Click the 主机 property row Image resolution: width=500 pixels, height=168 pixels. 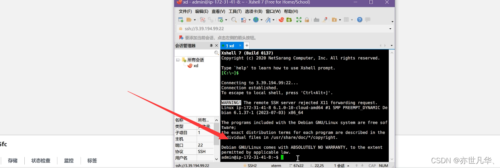tap(194, 139)
